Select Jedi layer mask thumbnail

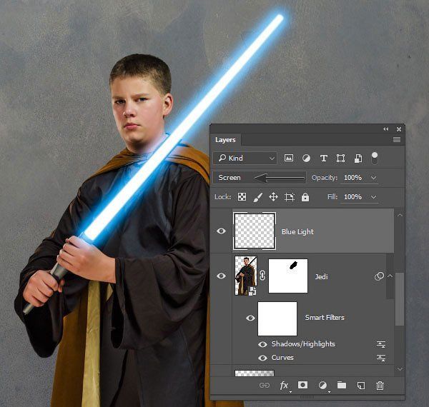tap(288, 276)
